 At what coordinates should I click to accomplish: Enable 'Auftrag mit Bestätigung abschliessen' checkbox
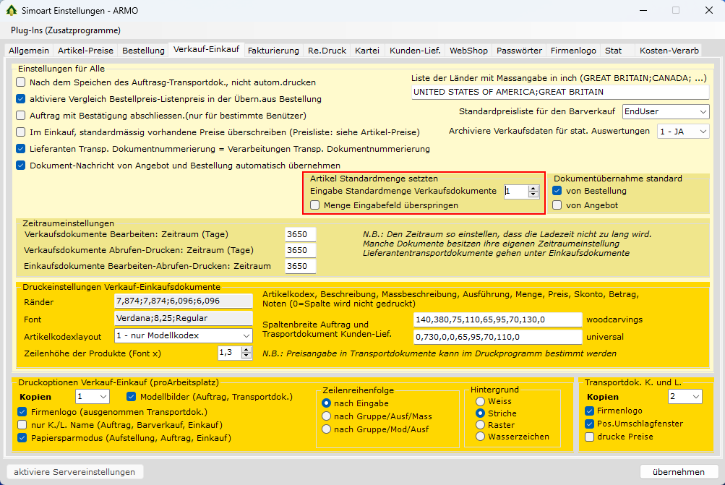tap(21, 116)
